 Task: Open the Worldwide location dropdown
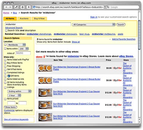(x=16, y=45)
